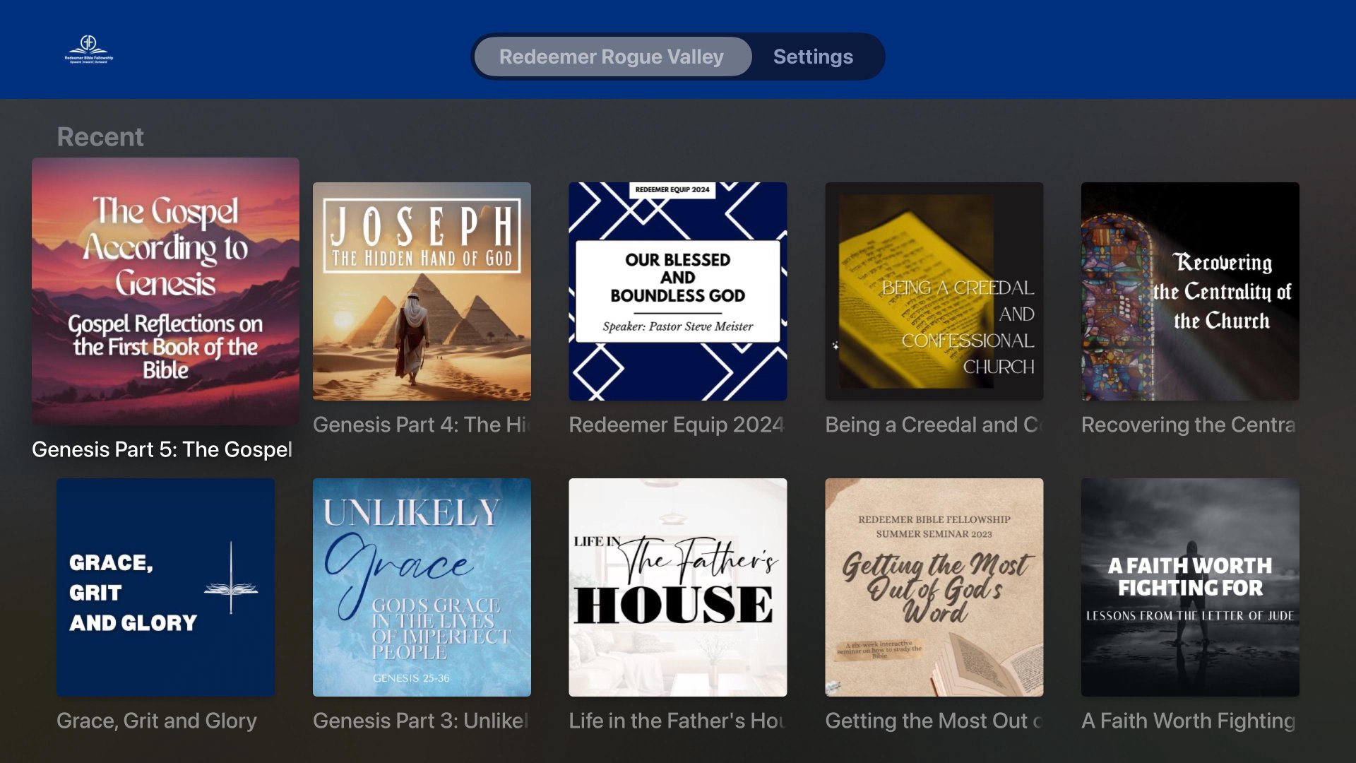1356x763 pixels.
Task: Click the Genesis Part 5: The Gospel title
Action: pyautogui.click(x=162, y=449)
